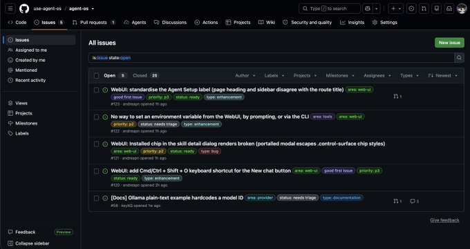The image size is (470, 249).
Task: Open the Cmd/Ctrl + Shift + O shortcut issue
Action: pos(201,170)
